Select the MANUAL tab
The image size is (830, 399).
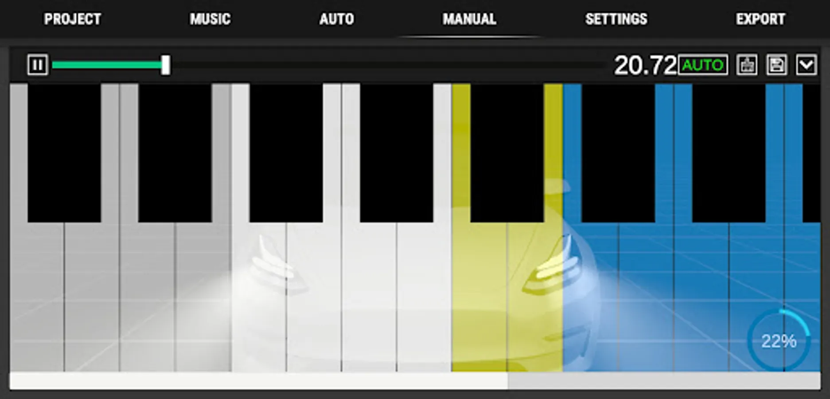[469, 19]
